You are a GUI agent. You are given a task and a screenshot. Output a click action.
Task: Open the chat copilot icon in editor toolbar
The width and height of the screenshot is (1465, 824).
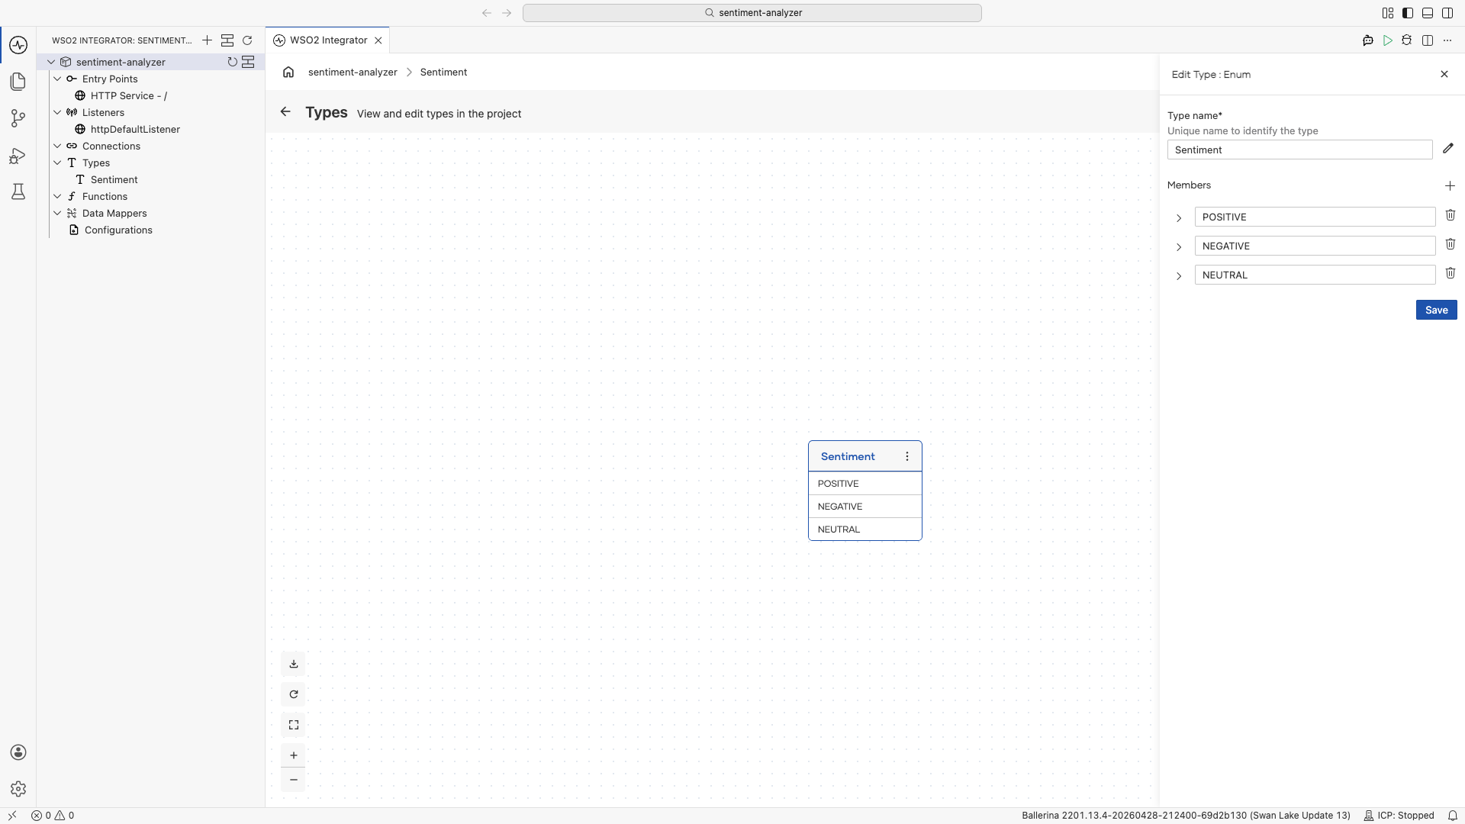[1368, 40]
